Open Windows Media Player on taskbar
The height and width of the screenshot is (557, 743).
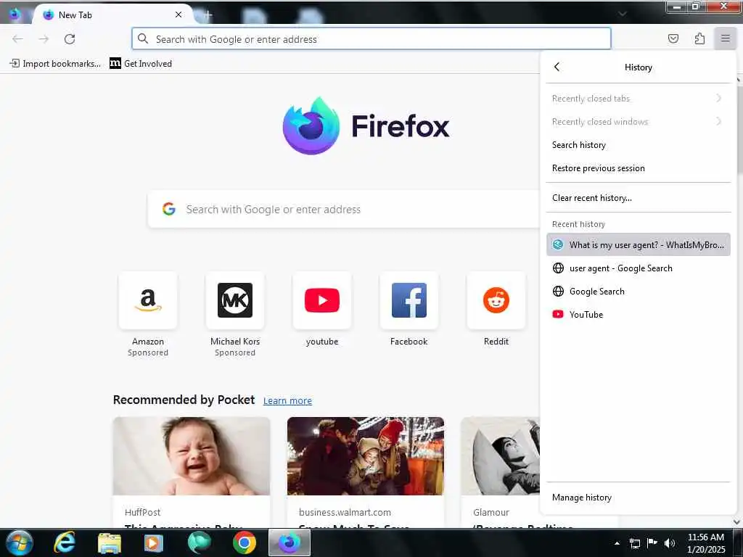point(153,542)
